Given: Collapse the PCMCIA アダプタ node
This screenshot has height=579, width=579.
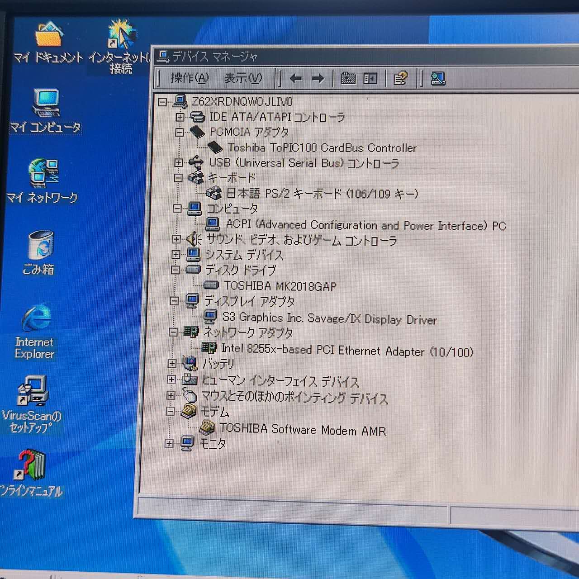Looking at the screenshot, I should coord(180,132).
